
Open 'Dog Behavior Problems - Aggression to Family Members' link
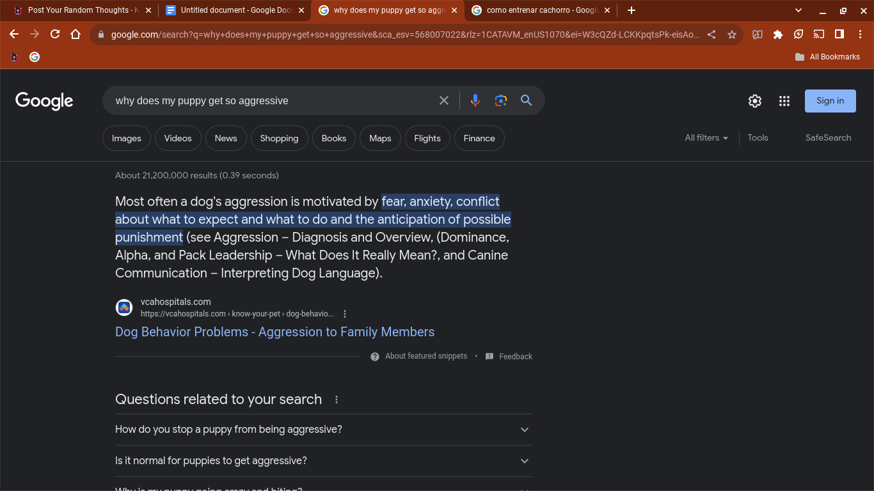click(x=274, y=332)
